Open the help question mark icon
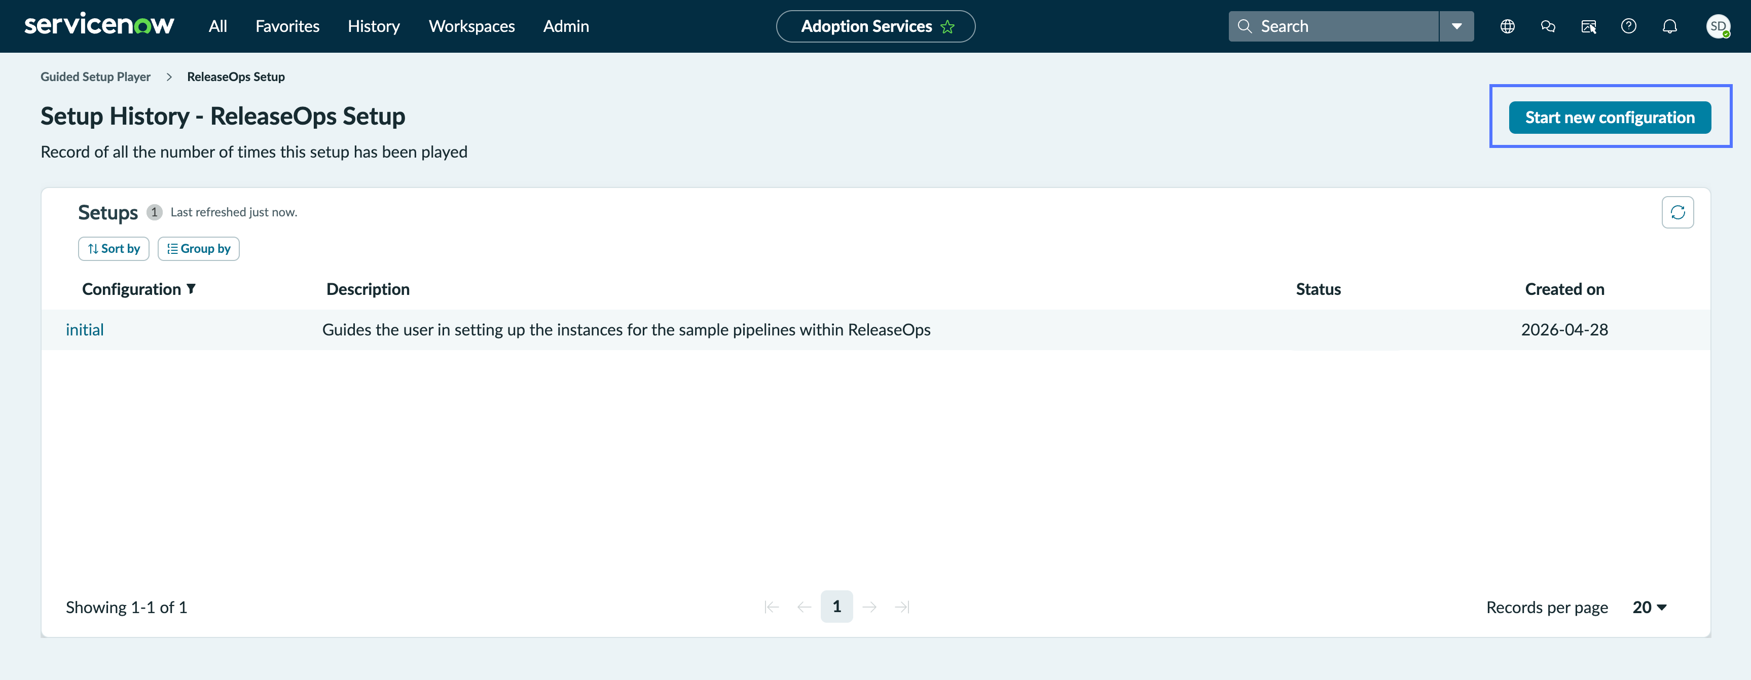 click(x=1629, y=26)
